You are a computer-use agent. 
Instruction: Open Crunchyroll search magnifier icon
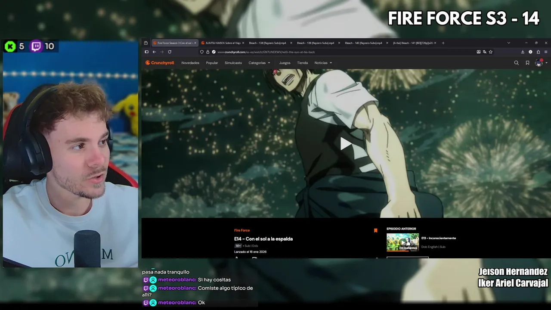516,63
